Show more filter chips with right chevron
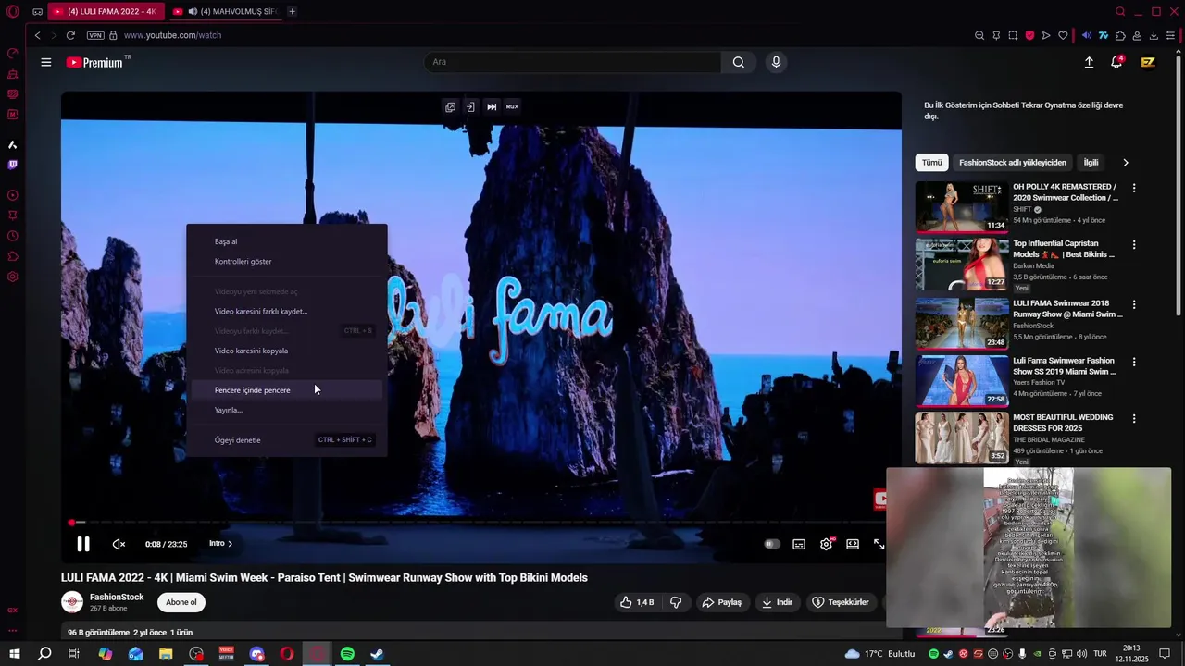 1126,162
